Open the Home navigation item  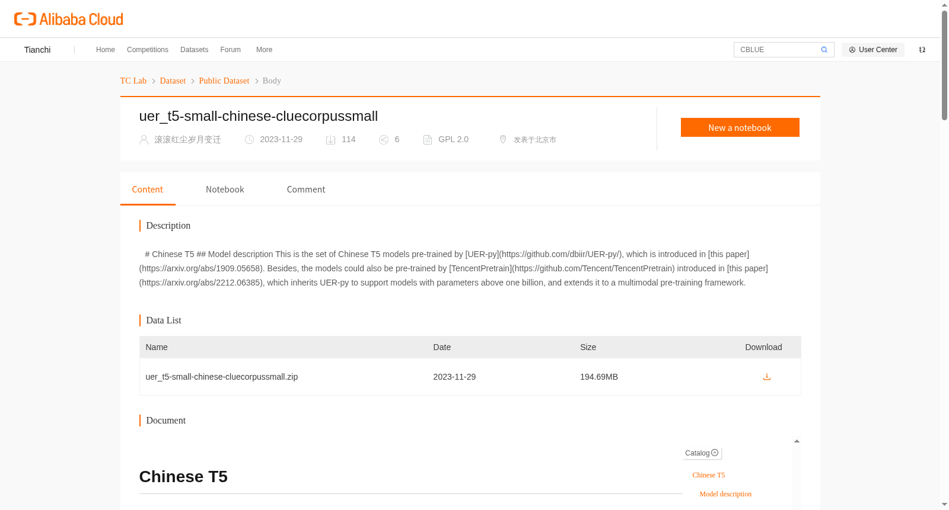pyautogui.click(x=106, y=50)
